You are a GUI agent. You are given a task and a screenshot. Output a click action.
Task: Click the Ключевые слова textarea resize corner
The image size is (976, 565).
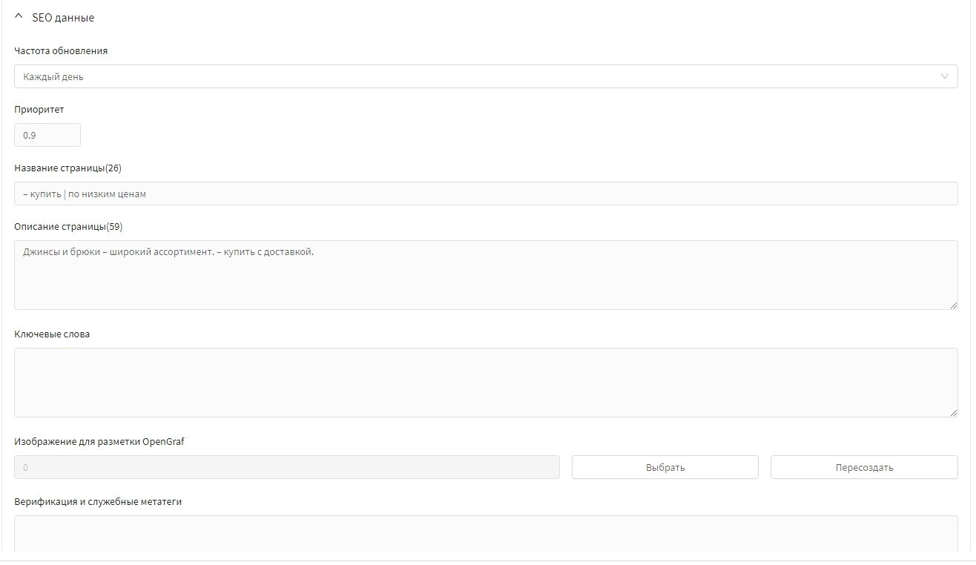954,413
